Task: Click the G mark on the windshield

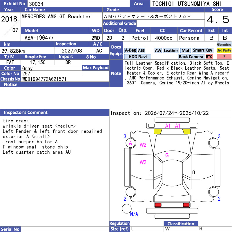Action: coord(167,155)
